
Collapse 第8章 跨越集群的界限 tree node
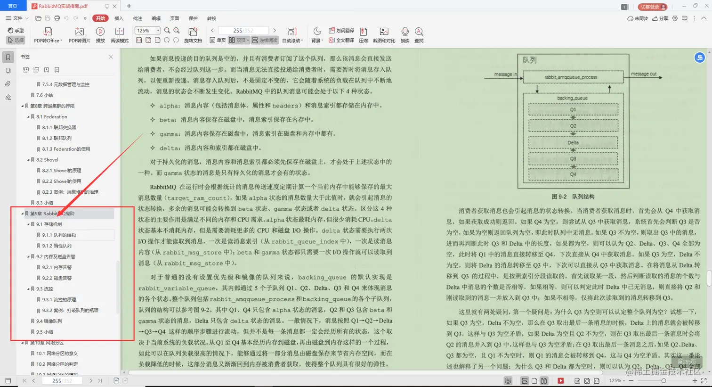(x=22, y=106)
